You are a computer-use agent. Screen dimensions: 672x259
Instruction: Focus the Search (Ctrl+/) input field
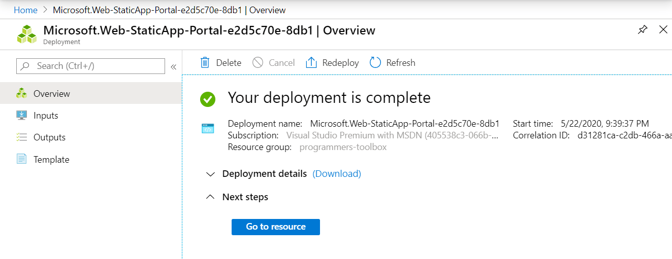tap(91, 66)
